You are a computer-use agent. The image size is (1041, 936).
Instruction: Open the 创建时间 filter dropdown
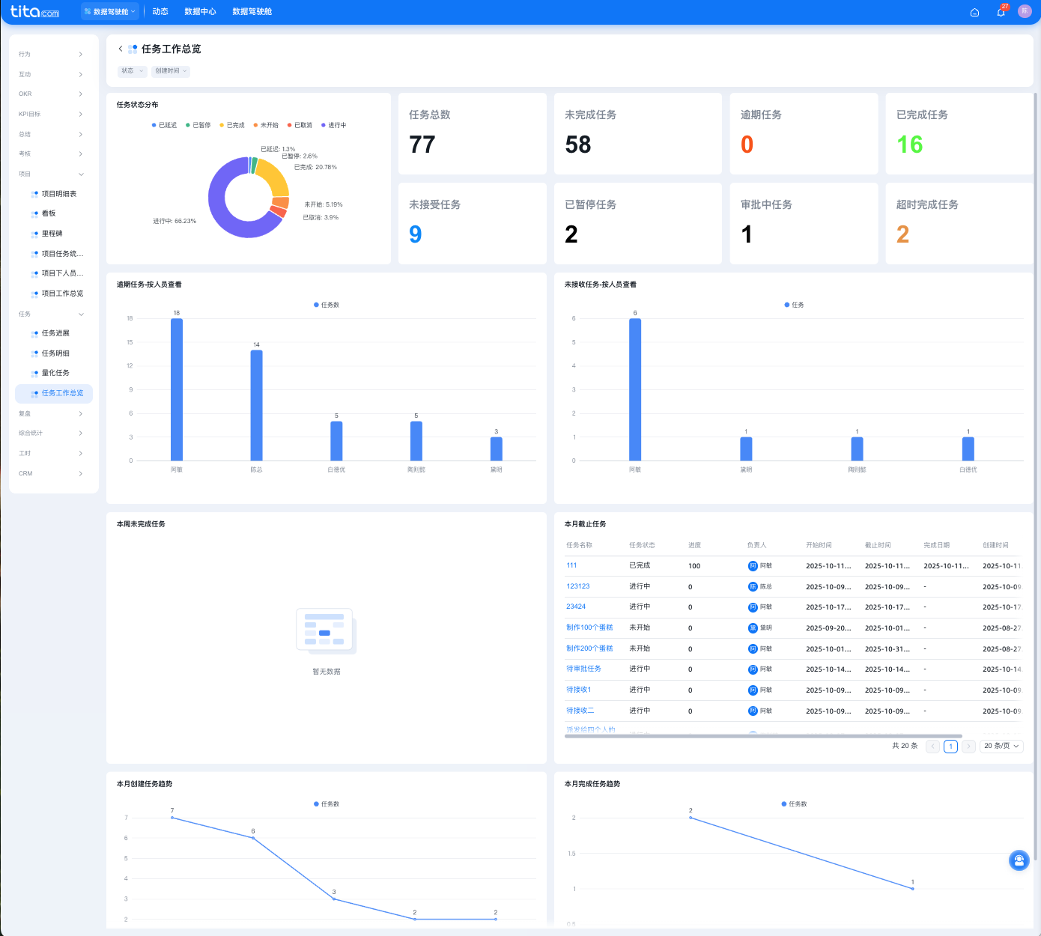171,71
